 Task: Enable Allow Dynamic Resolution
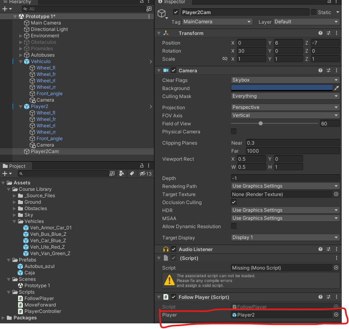coord(234,226)
